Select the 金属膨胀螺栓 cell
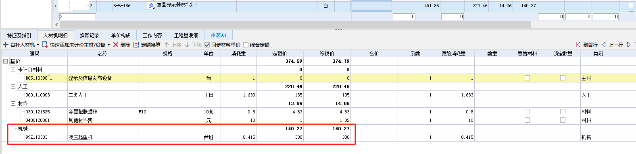This screenshot has width=636, height=154. 103,112
